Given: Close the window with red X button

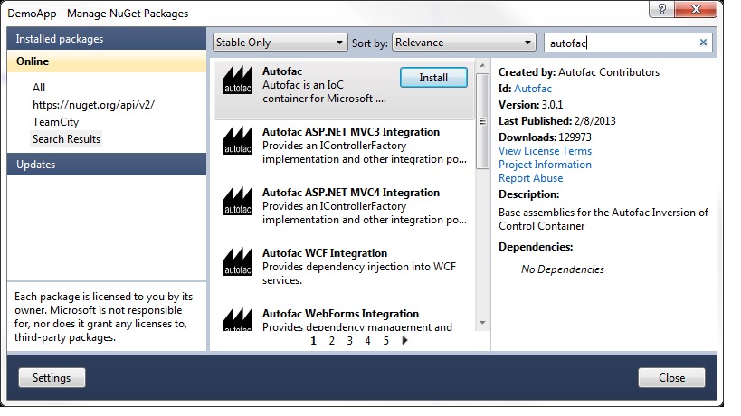Looking at the screenshot, I should (696, 9).
